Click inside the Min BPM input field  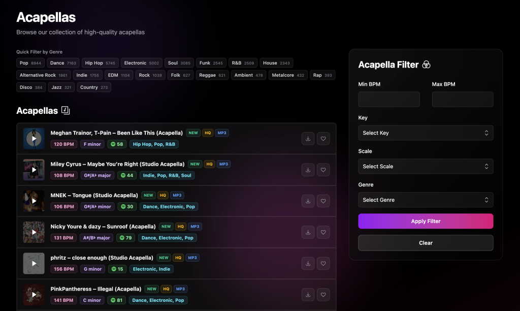click(388, 99)
